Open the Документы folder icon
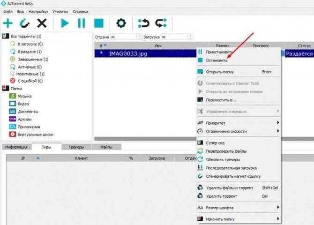This screenshot has height=225, width=314. point(13,111)
